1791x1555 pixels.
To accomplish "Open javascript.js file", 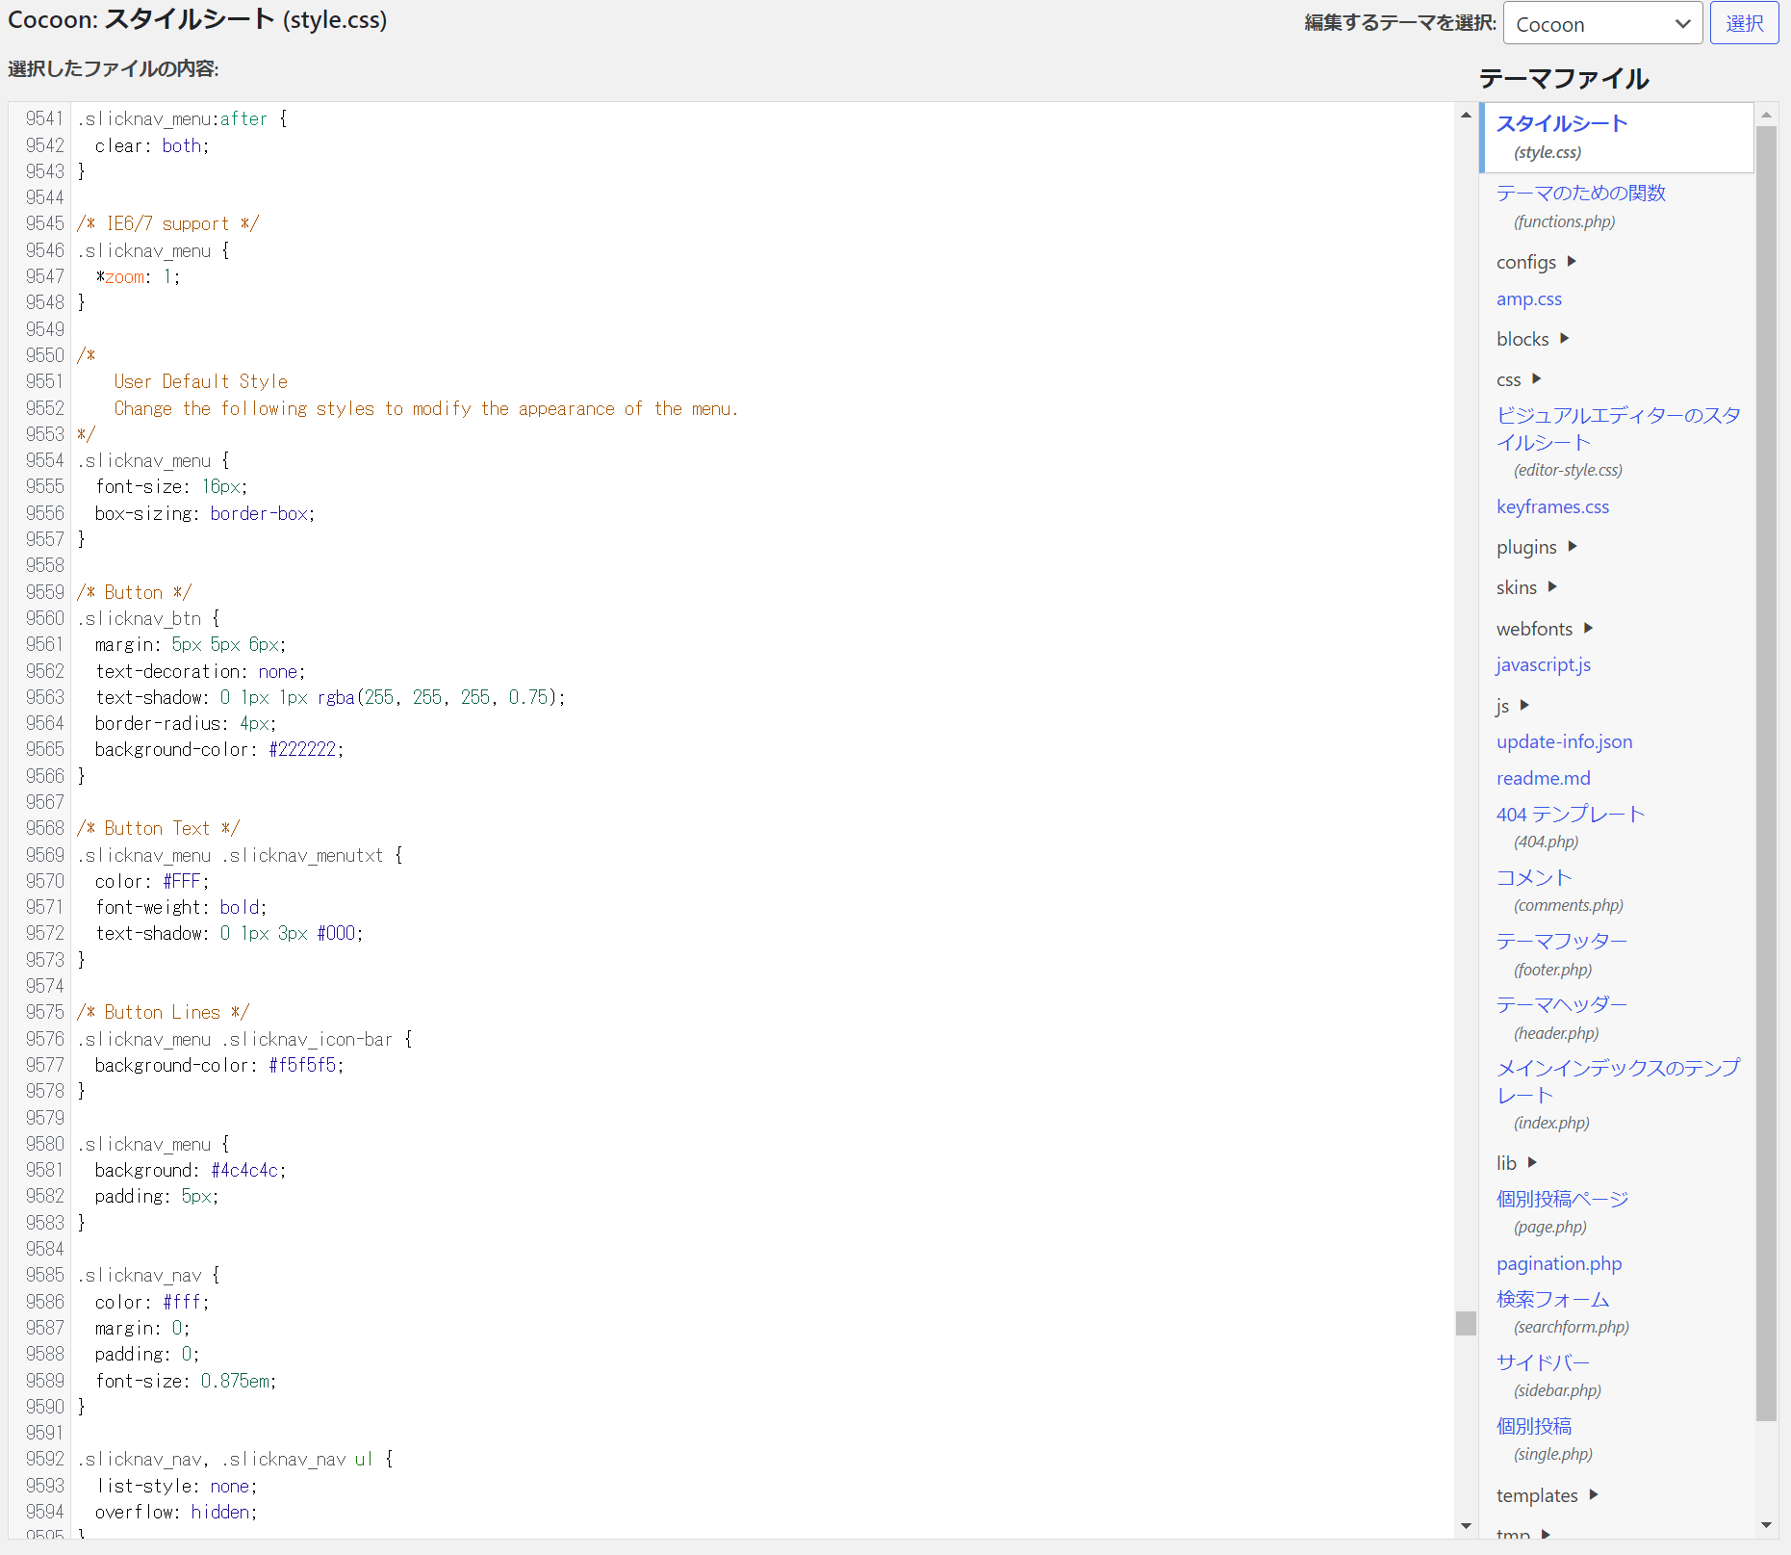I will click(x=1543, y=665).
